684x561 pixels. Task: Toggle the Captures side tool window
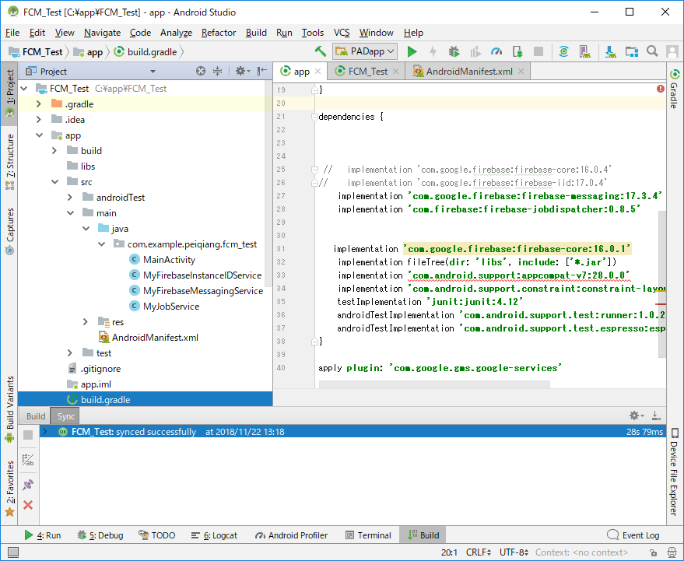coord(9,231)
